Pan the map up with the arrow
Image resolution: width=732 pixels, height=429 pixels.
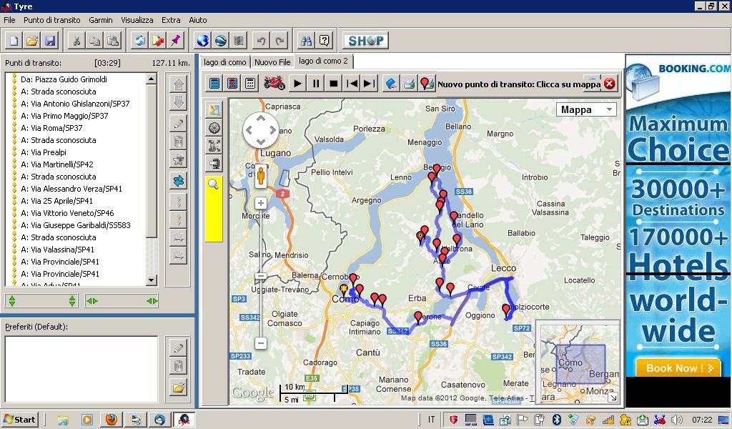pyautogui.click(x=261, y=118)
